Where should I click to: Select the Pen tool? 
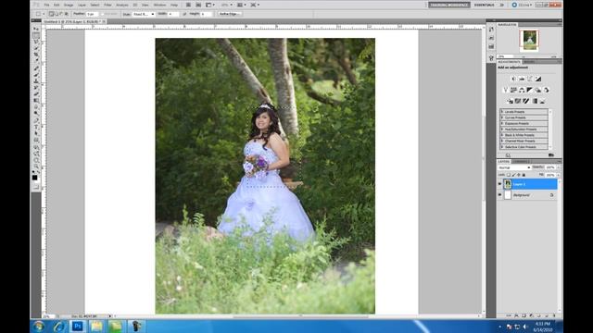36,121
